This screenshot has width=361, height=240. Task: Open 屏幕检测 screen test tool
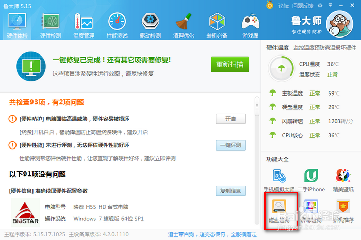[311, 211]
